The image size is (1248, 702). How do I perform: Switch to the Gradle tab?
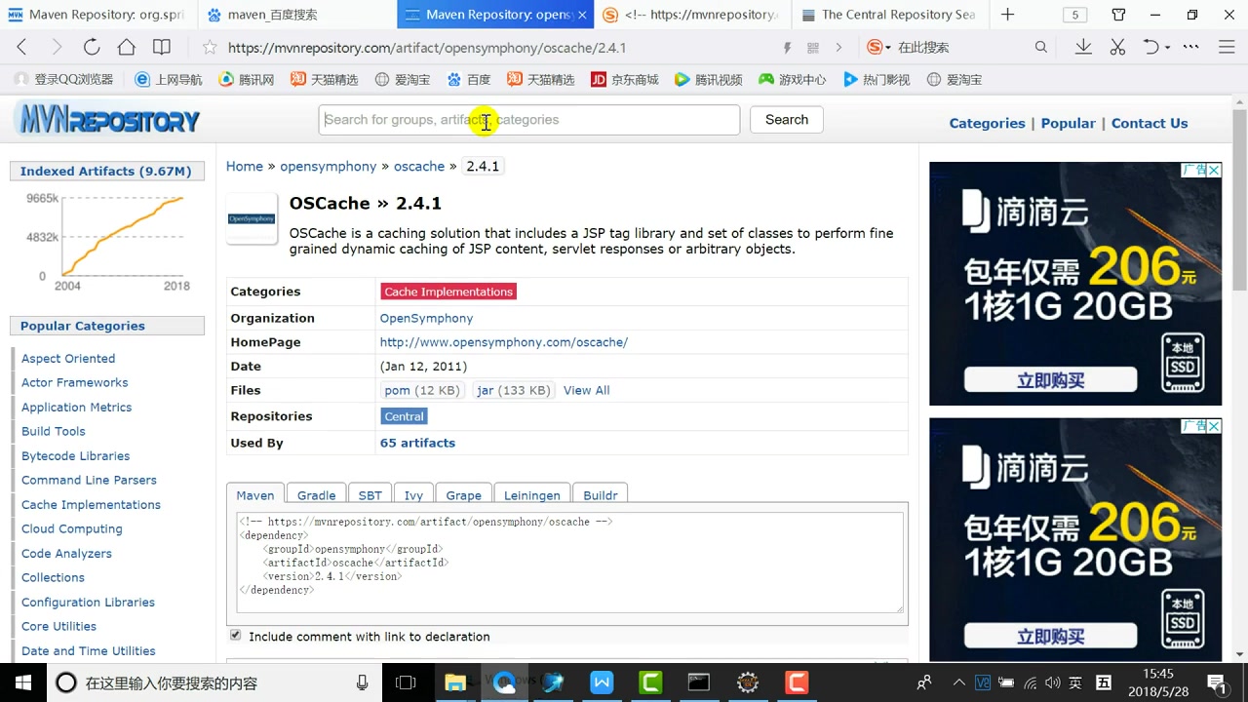click(x=316, y=495)
